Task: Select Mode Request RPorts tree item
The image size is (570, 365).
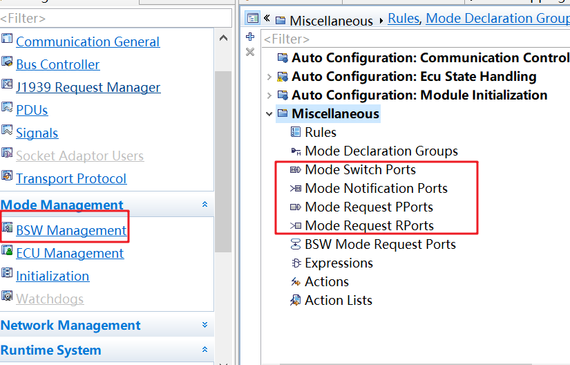Action: pyautogui.click(x=369, y=226)
